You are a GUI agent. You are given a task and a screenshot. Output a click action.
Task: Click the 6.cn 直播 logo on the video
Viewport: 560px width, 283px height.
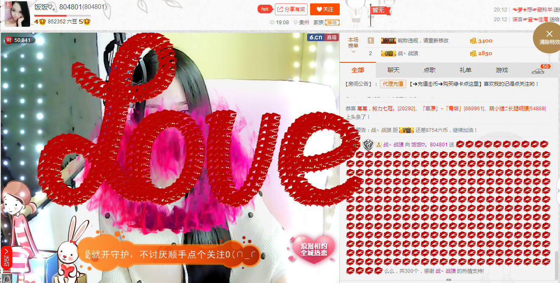pyautogui.click(x=323, y=37)
